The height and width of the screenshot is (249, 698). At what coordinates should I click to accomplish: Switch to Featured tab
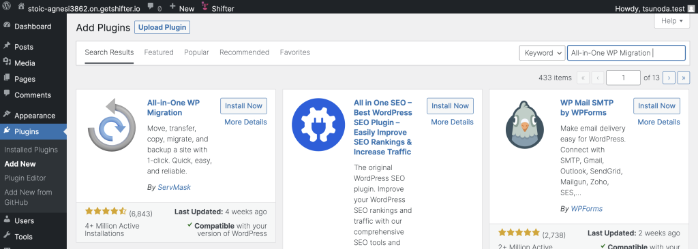[158, 52]
